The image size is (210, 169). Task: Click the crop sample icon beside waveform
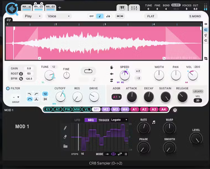(x=206, y=58)
